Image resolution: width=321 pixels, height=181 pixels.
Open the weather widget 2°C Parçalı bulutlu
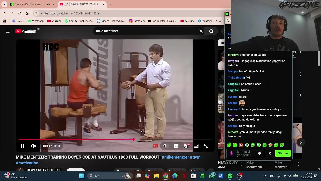tap(15, 176)
